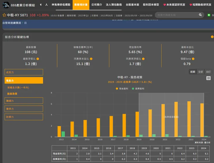Click the 人 tab item
The width and height of the screenshot is (214, 163).
coord(46,5)
